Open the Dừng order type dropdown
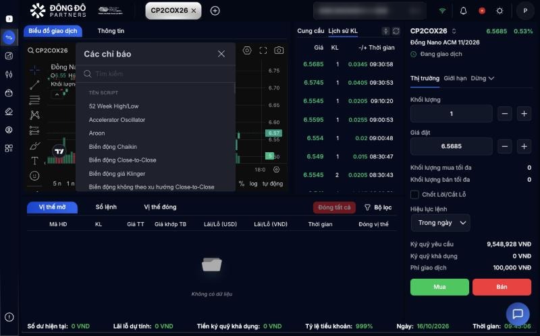This screenshot has width=540, height=336. tap(483, 78)
